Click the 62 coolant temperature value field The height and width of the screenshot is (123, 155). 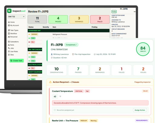coord(55,96)
